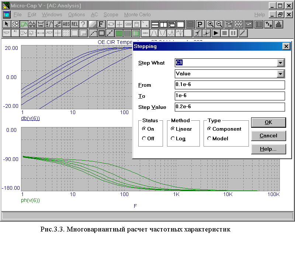This screenshot has width=295, height=254.
Task: Click the Run play arrow button
Action: pyautogui.click(x=216, y=33)
